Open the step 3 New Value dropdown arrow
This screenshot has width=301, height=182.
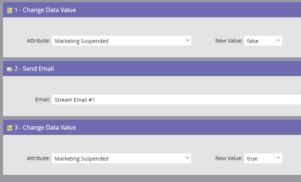point(278,158)
